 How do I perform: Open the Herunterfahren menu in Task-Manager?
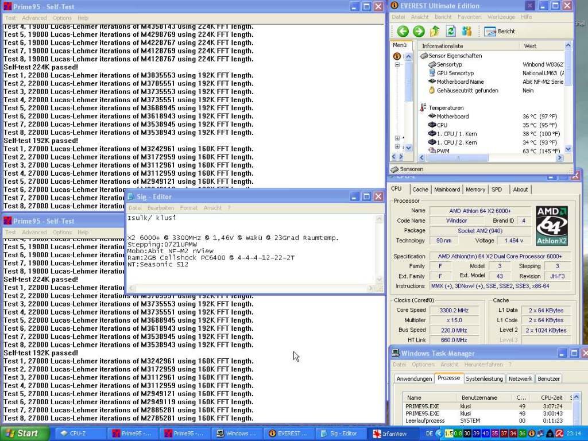click(483, 365)
